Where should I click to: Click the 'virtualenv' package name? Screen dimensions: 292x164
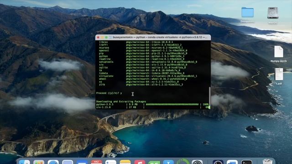[106, 76]
